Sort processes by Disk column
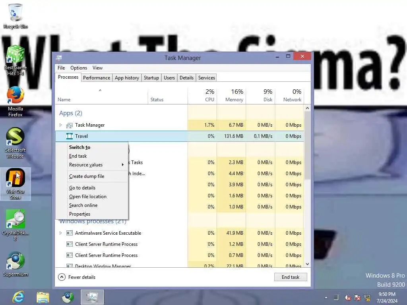The width and height of the screenshot is (407, 305). tap(260, 96)
